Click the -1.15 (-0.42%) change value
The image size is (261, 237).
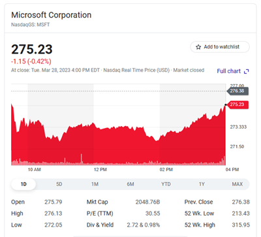[31, 61]
